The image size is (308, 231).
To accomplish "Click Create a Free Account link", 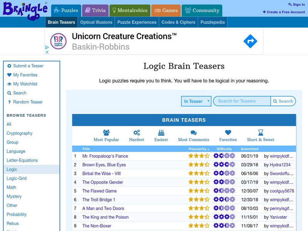I will (284, 12).
